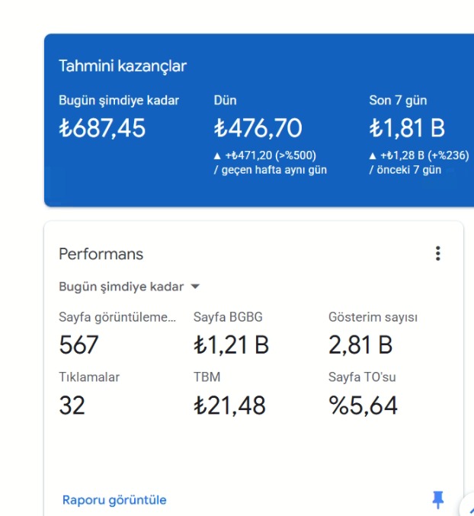Click the 'Dün' label

[x=226, y=101]
